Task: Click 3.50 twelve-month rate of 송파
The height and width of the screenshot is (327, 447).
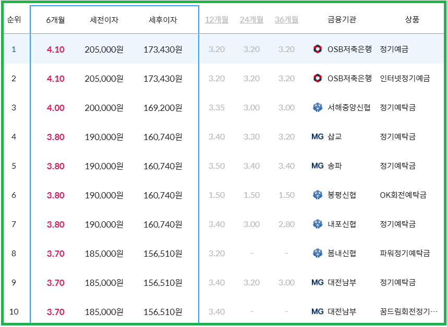Action: [x=216, y=166]
